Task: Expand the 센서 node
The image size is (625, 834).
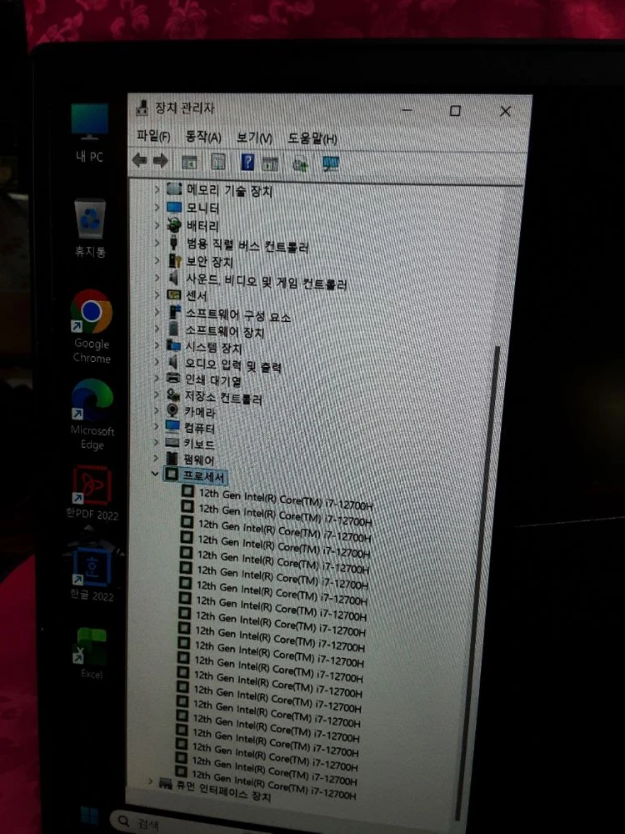Action: pyautogui.click(x=157, y=294)
